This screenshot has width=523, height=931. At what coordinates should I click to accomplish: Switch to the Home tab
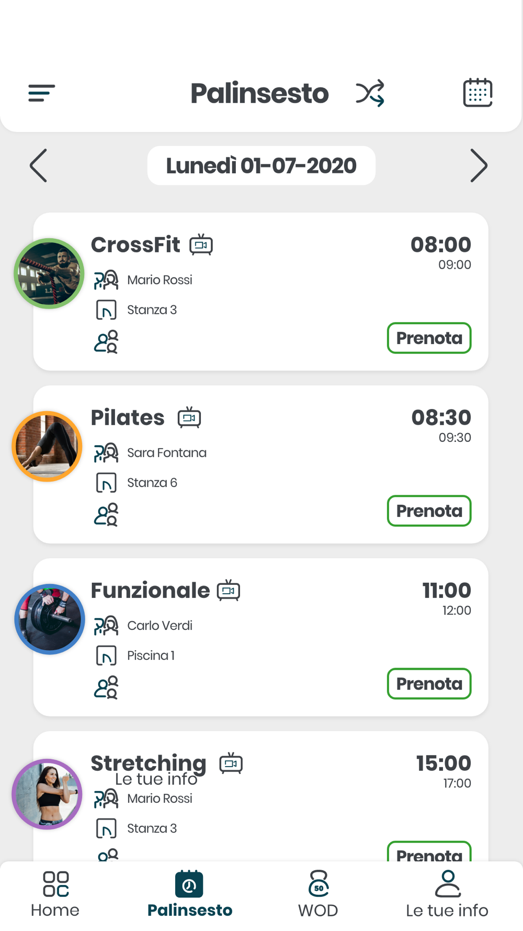(x=55, y=894)
